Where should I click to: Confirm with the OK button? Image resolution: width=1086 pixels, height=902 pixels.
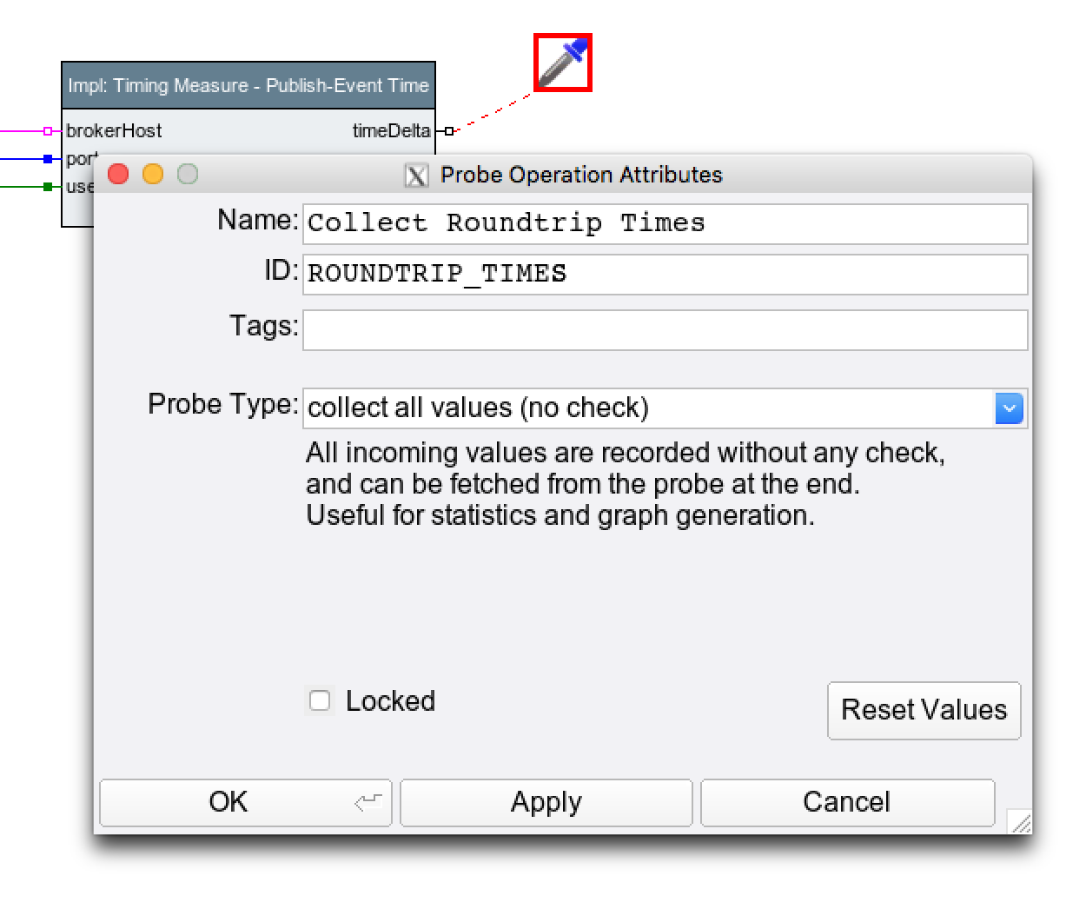[245, 802]
